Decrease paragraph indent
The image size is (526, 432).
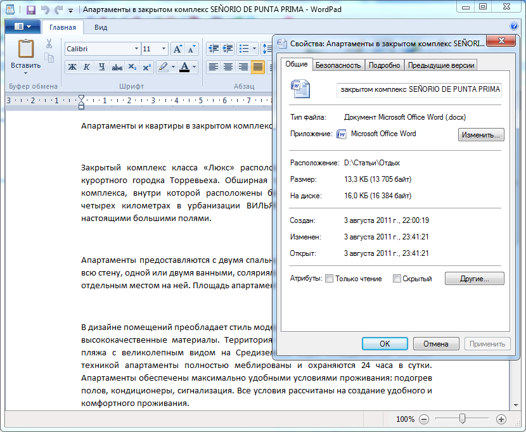click(213, 49)
